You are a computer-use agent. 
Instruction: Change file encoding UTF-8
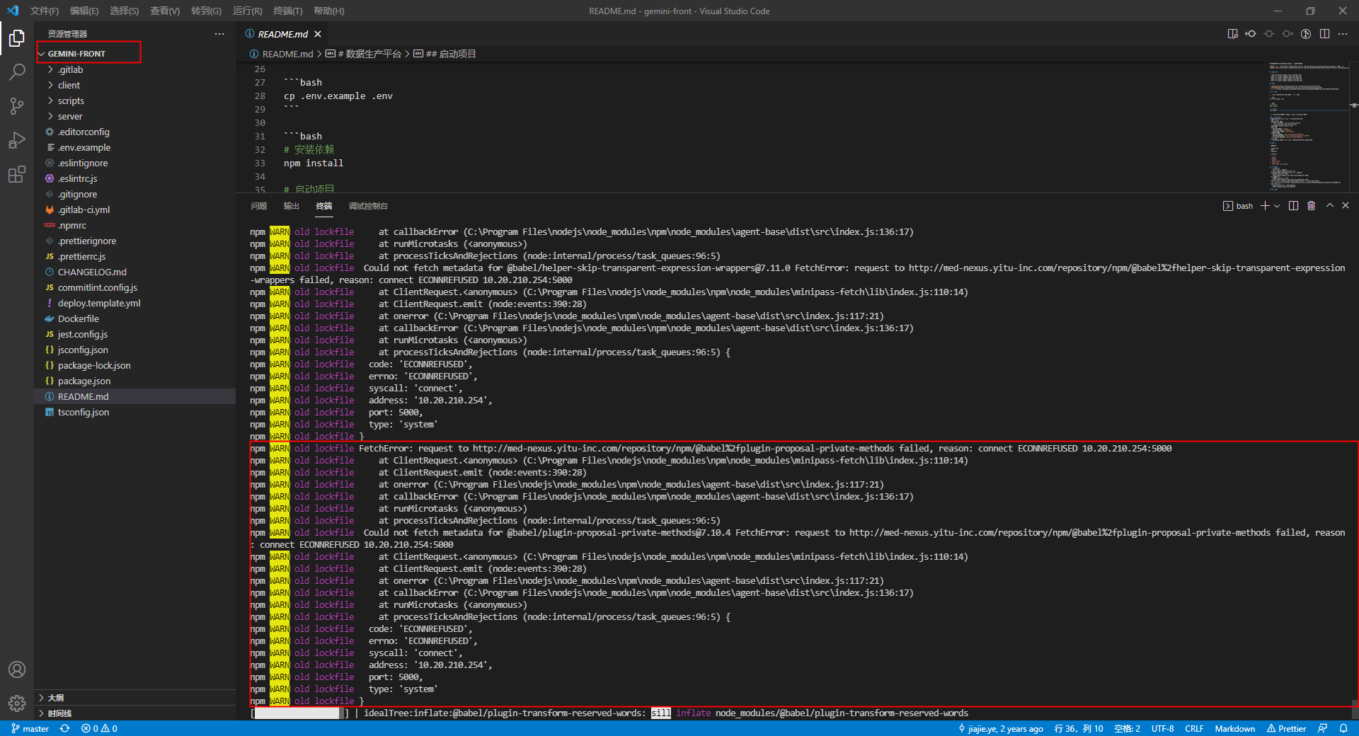(1162, 728)
